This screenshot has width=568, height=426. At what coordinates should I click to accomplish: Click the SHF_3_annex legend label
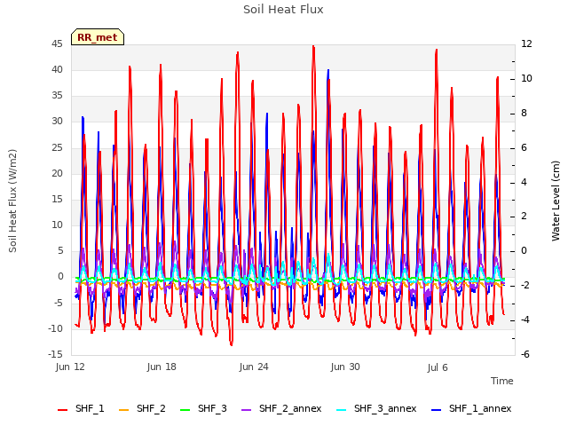tap(385, 408)
